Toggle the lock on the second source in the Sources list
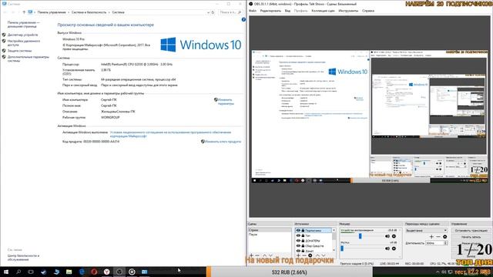 pos(303,235)
